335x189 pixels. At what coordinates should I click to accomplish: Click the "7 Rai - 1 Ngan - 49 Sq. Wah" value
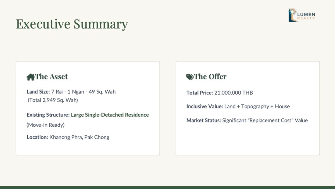83,92
